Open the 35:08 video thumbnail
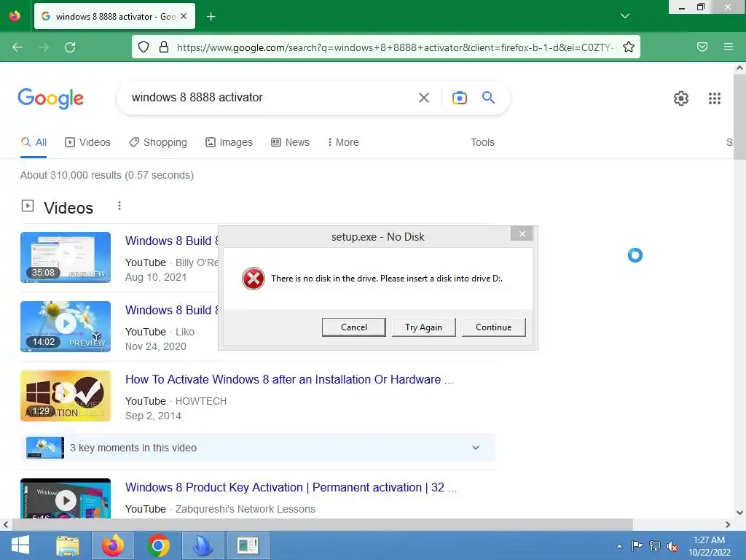Screen dimensions: 746x560 [x=66, y=257]
